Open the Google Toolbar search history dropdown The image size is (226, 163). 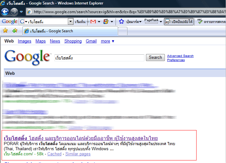(x=70, y=22)
